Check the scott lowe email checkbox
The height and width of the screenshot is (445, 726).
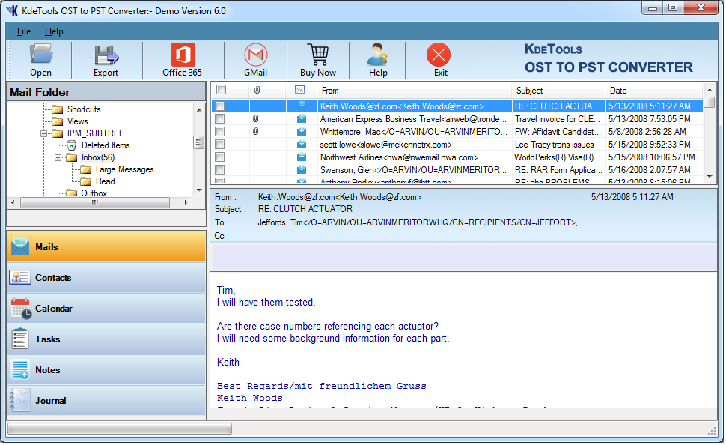click(220, 145)
